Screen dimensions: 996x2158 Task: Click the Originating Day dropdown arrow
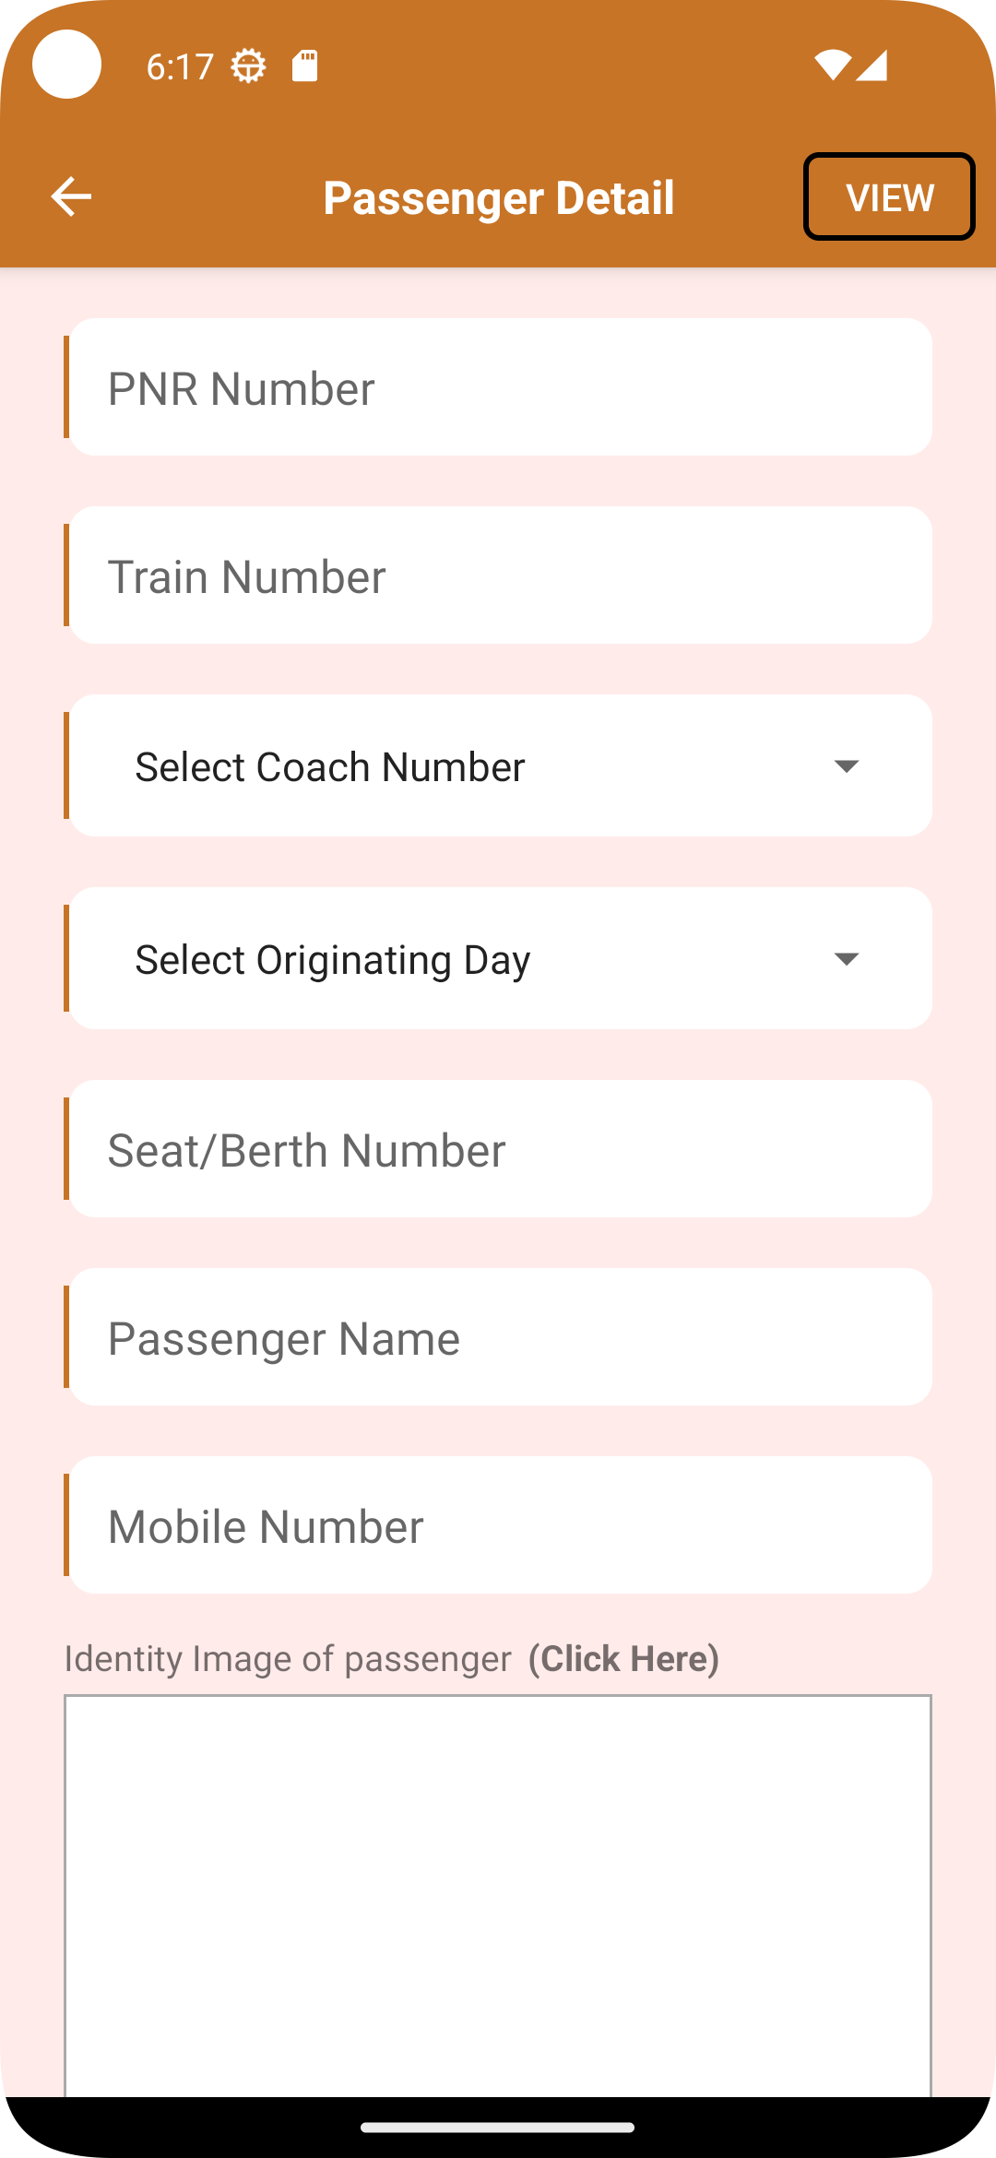[846, 959]
